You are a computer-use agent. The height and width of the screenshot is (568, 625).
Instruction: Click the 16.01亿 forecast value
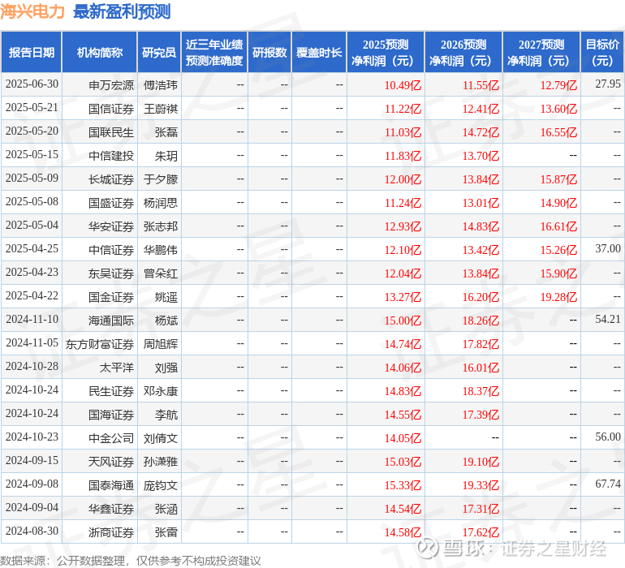[481, 367]
